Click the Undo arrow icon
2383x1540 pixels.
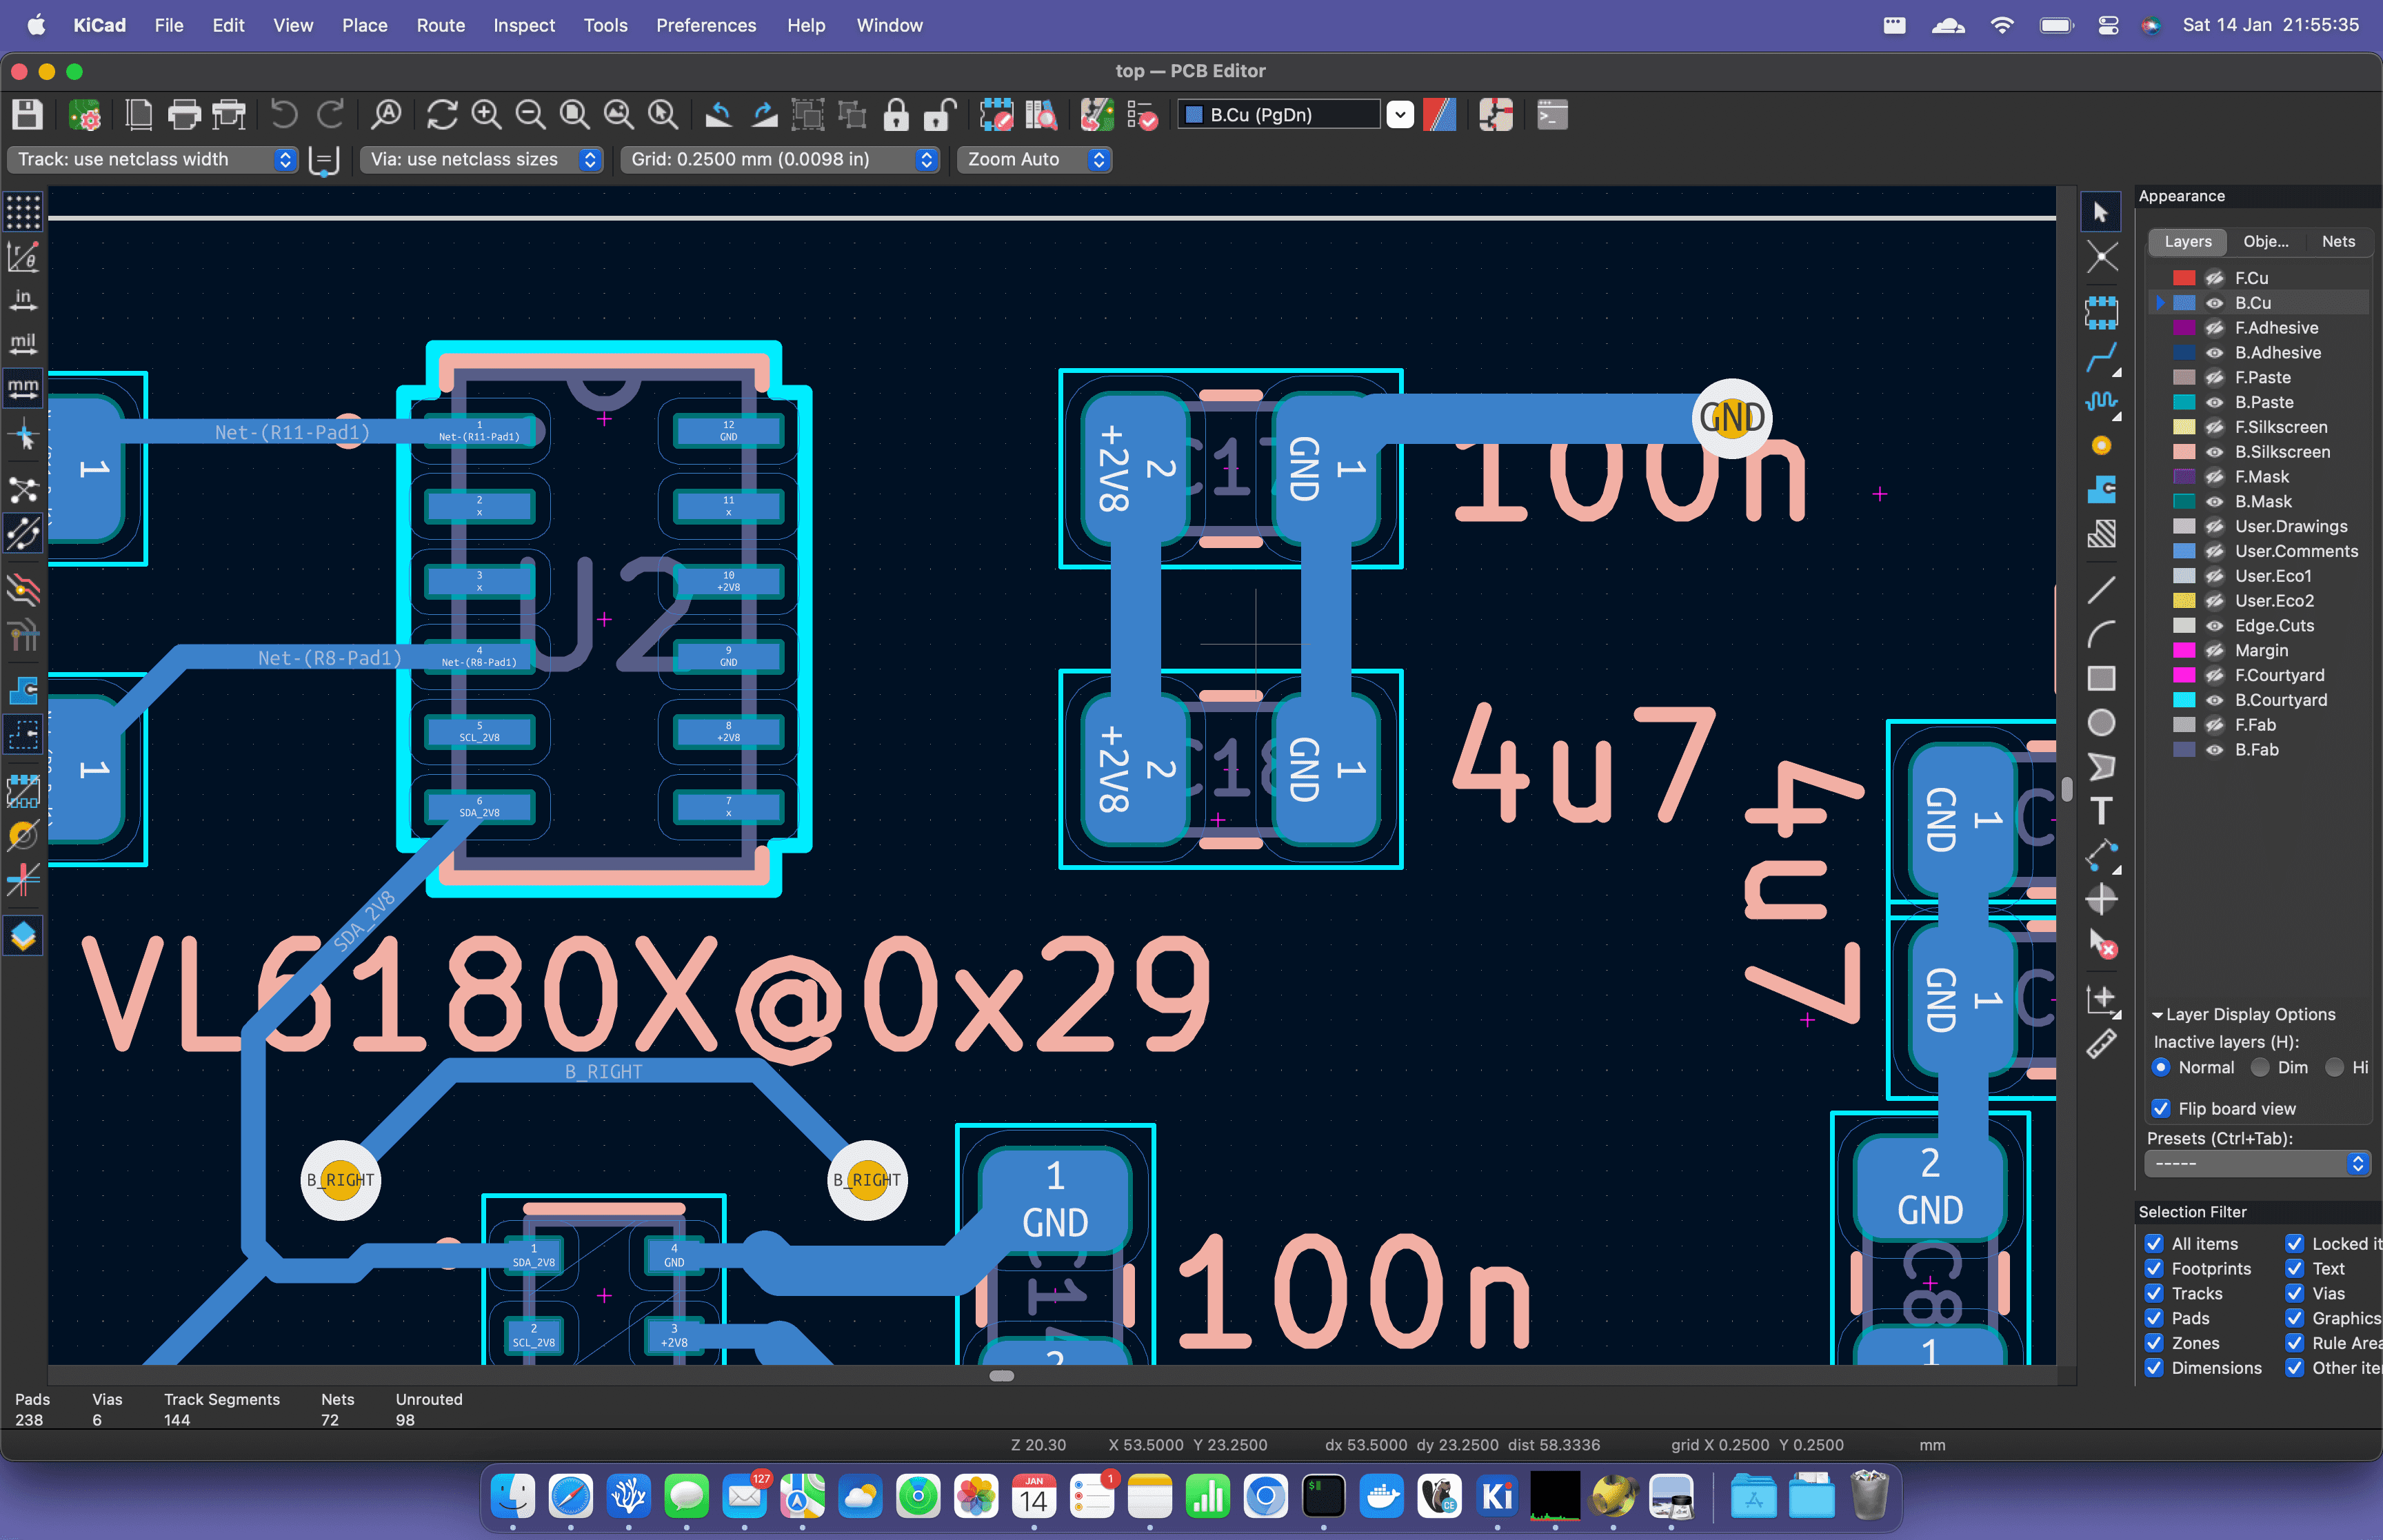click(x=284, y=115)
